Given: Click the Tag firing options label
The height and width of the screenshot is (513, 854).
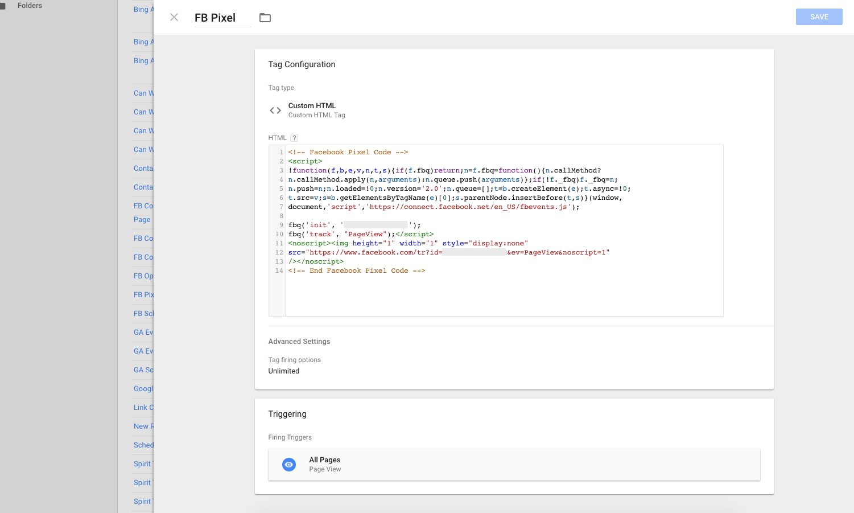Looking at the screenshot, I should (x=295, y=360).
